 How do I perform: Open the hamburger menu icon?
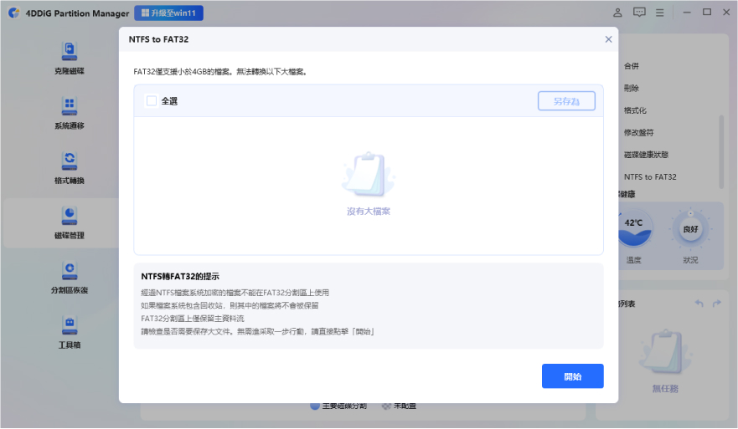pos(660,13)
